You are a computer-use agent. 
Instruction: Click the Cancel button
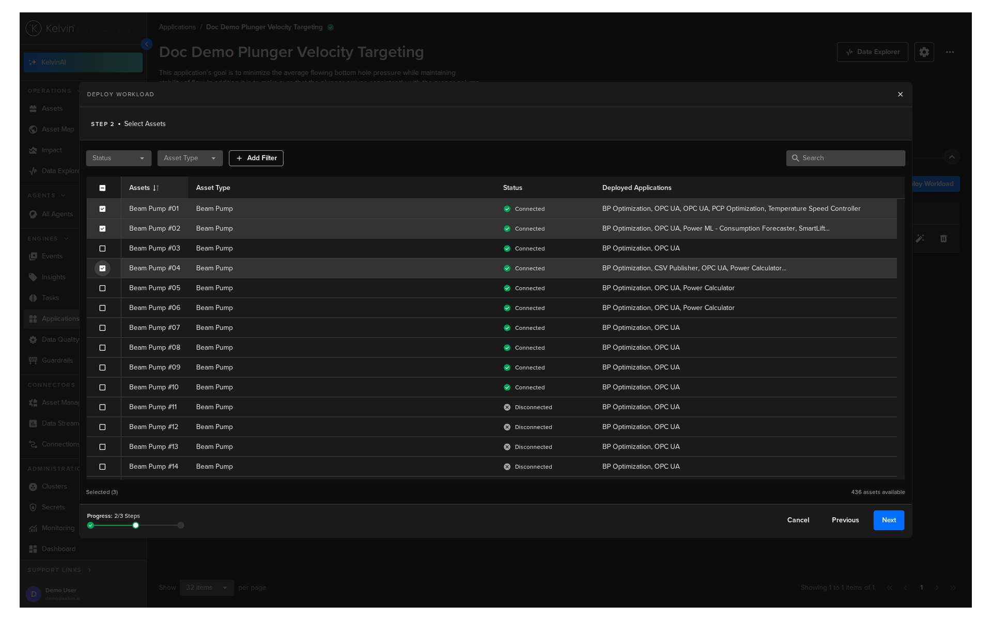point(798,520)
